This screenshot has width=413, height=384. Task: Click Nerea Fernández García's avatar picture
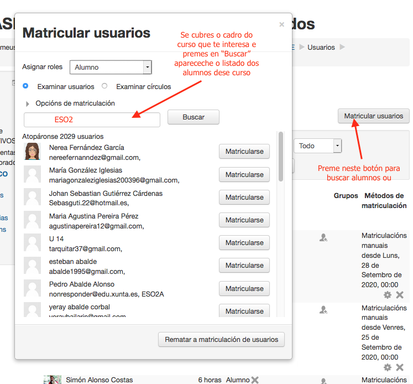point(32,152)
